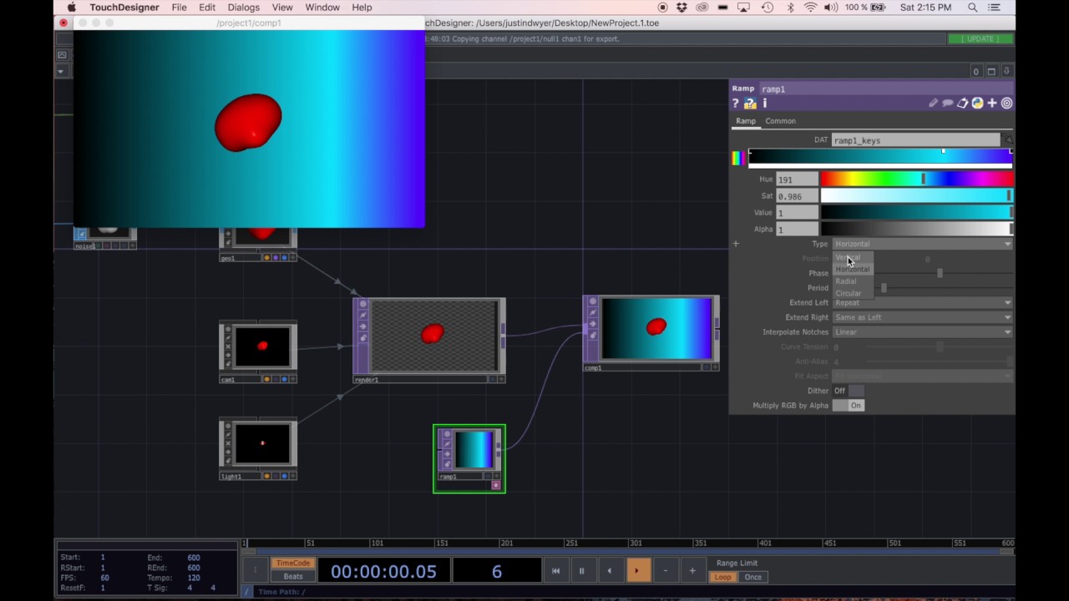
Task: Click the rainbow color palette icon by ramp
Action: [737, 158]
